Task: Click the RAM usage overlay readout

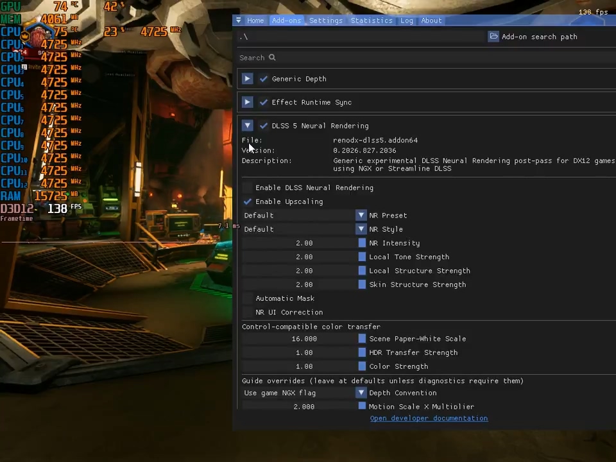Action: [39, 196]
